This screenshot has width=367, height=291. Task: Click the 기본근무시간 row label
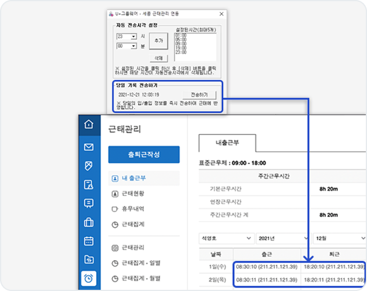coord(225,189)
